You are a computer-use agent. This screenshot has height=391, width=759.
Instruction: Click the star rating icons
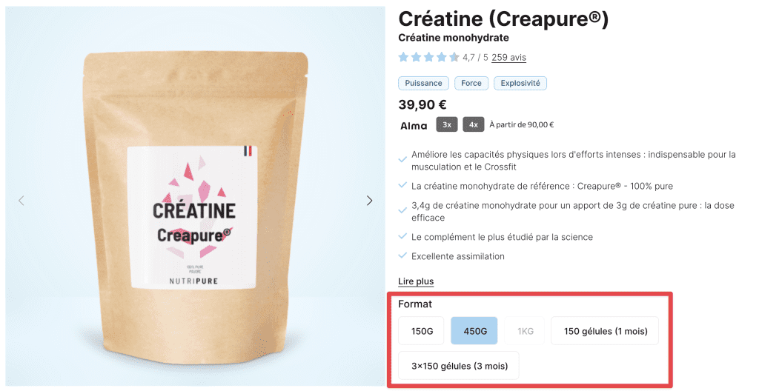coord(428,58)
